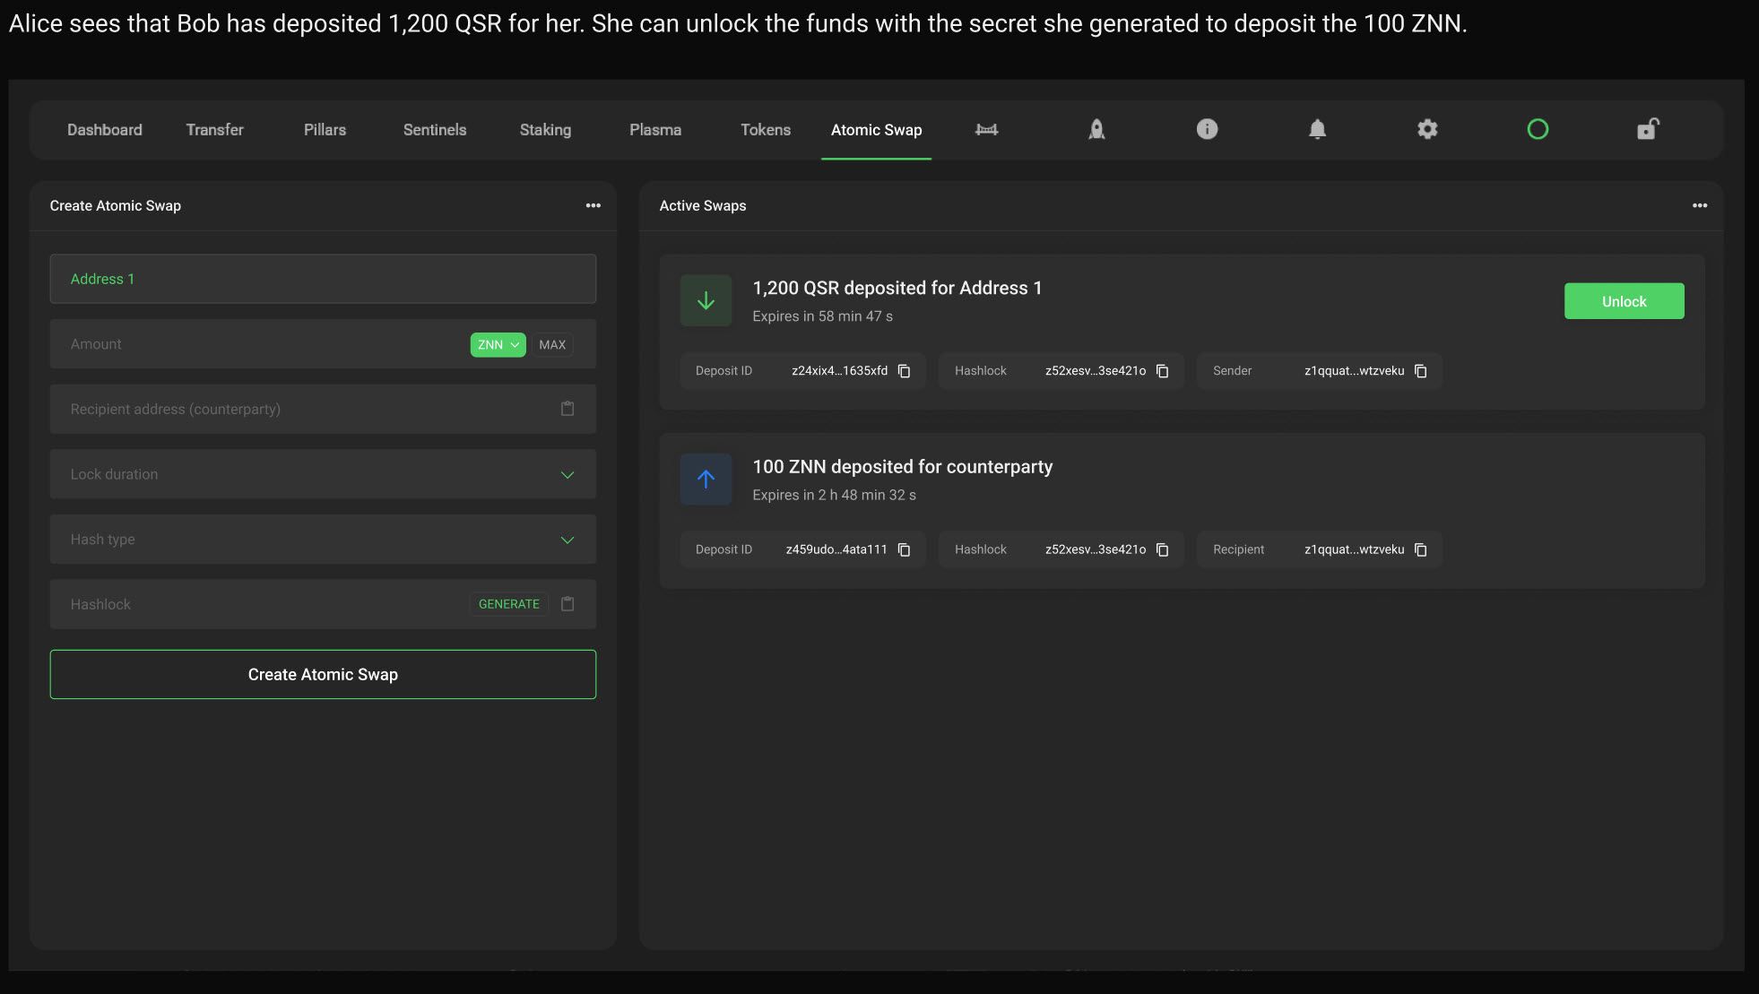
Task: Copy Hashlock of the 100 ZNN deposit
Action: click(x=1163, y=549)
